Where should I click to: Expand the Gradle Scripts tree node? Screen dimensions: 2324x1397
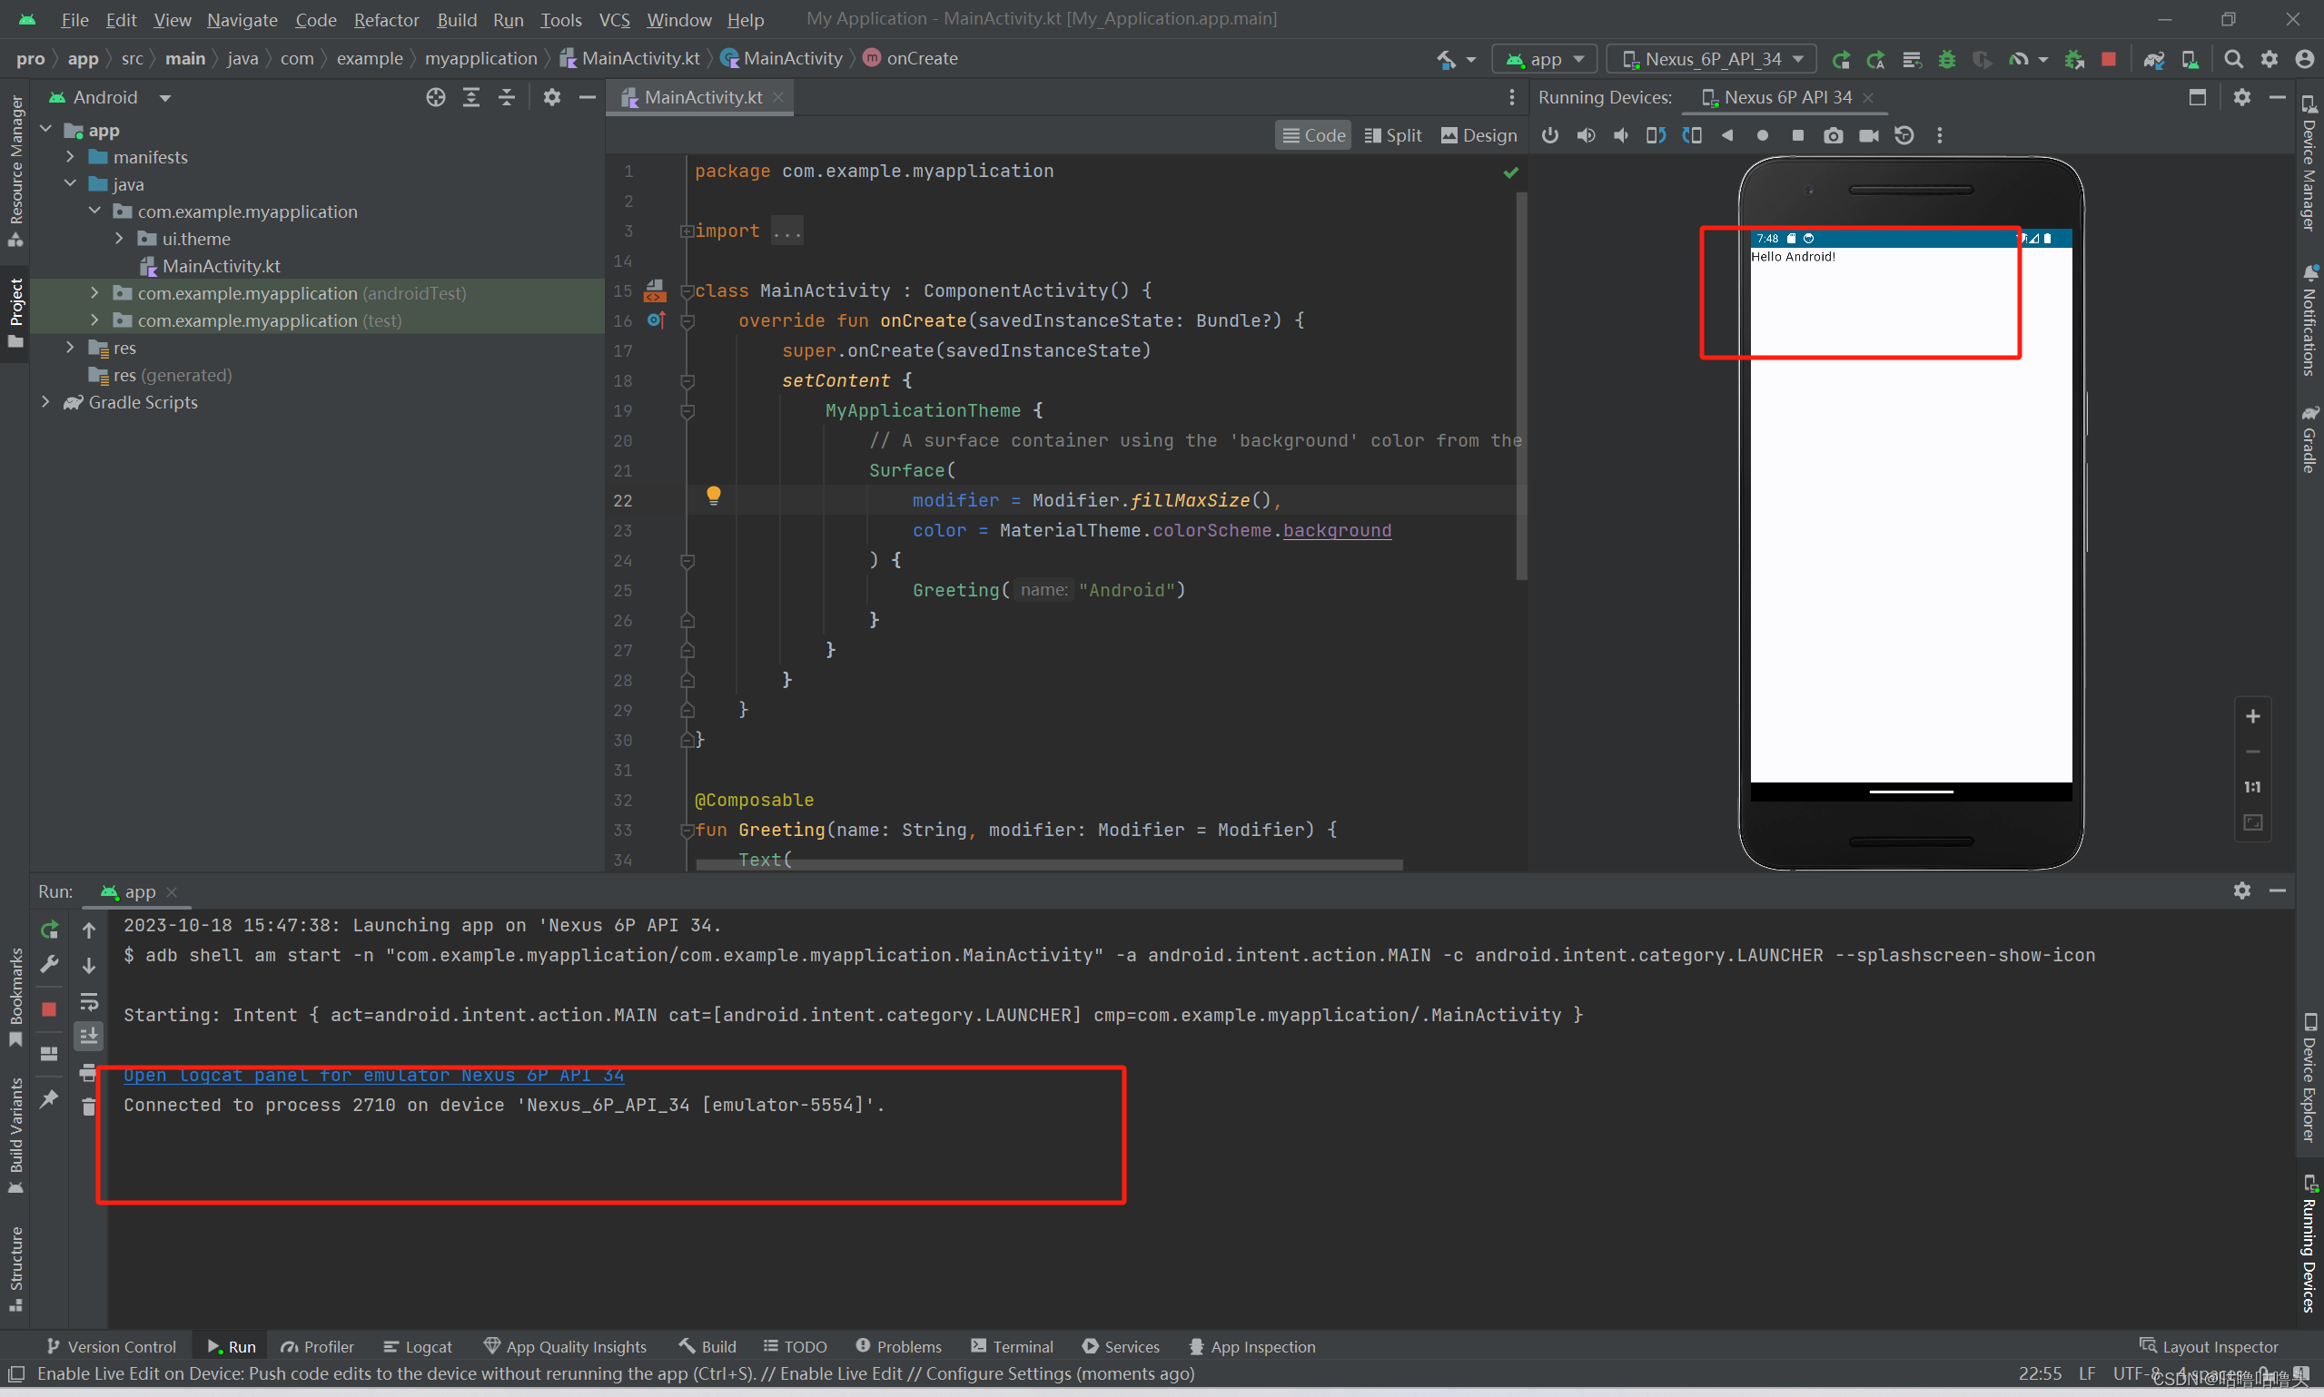(x=46, y=402)
